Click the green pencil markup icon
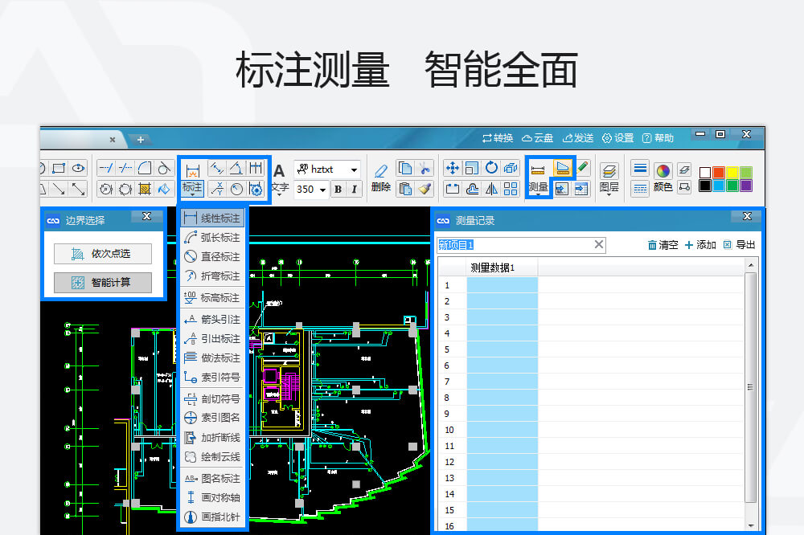 pos(582,167)
